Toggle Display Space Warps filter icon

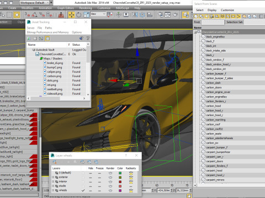click(222, 16)
